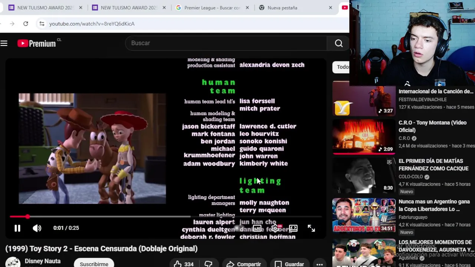Like the video with 334 likes
The height and width of the screenshot is (267, 475).
pyautogui.click(x=184, y=264)
